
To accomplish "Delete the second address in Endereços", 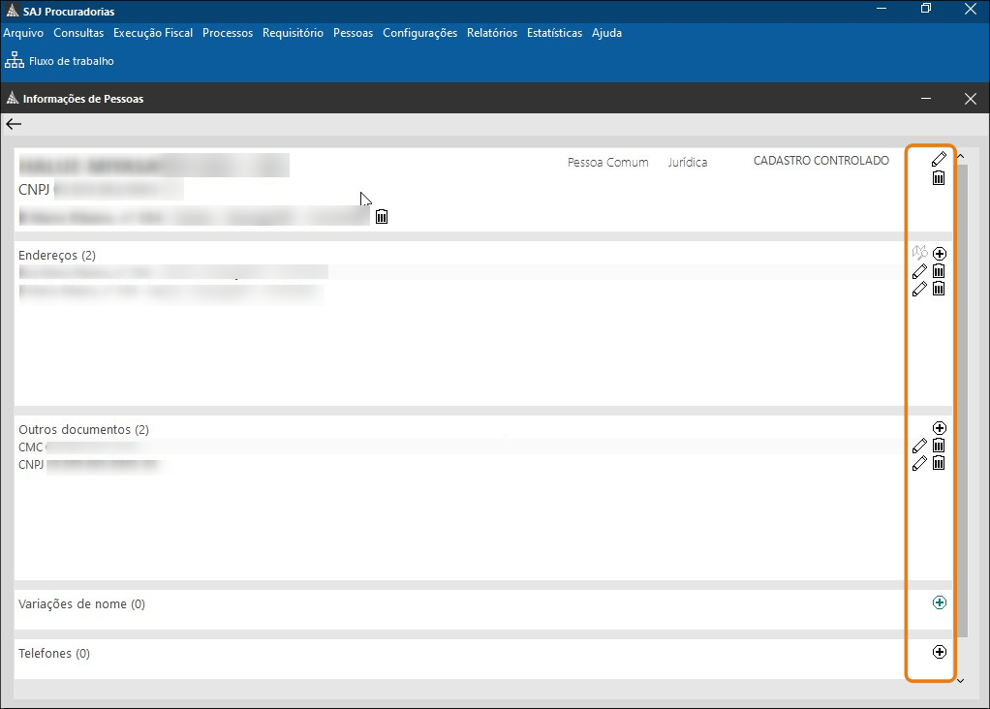I will (938, 289).
